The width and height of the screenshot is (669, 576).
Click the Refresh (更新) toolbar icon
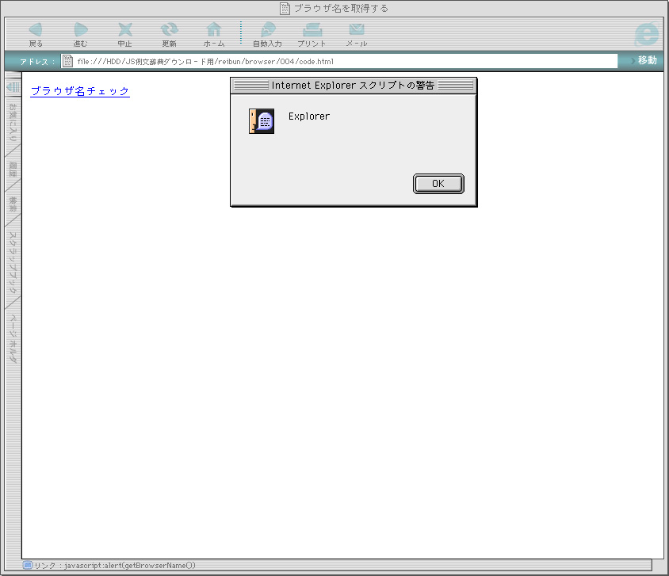[170, 30]
